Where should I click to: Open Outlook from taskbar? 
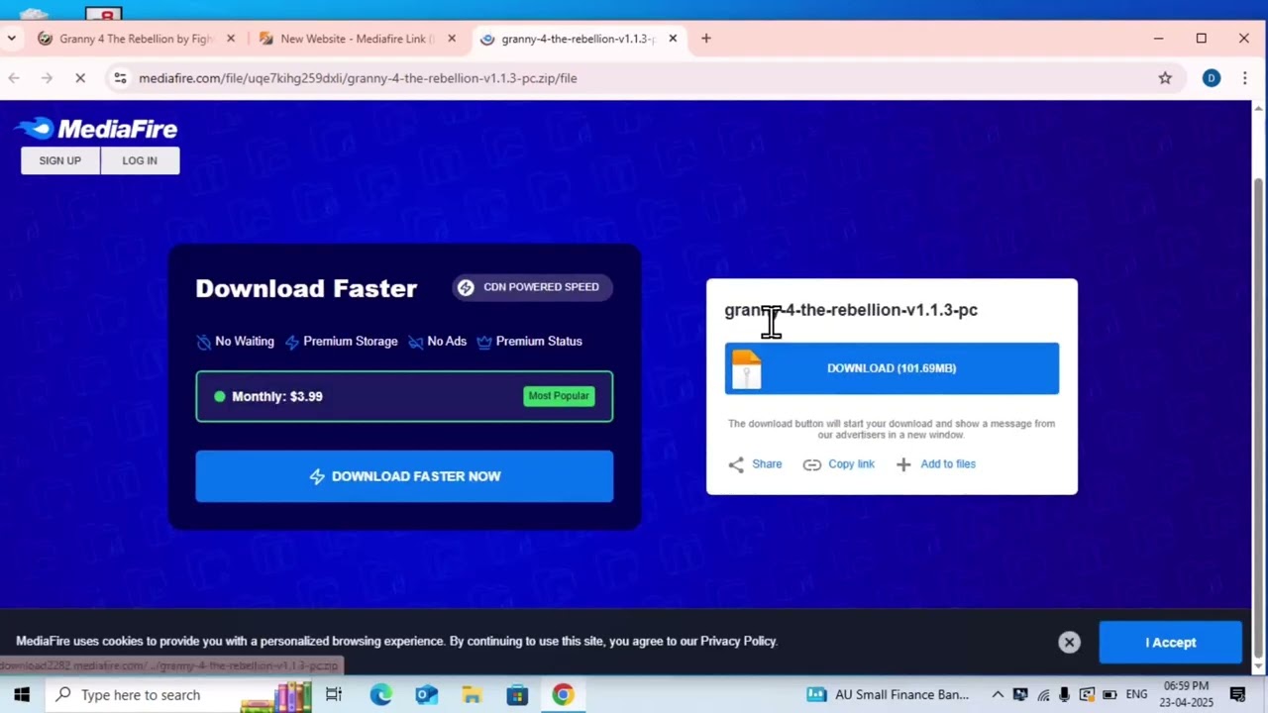pos(426,694)
